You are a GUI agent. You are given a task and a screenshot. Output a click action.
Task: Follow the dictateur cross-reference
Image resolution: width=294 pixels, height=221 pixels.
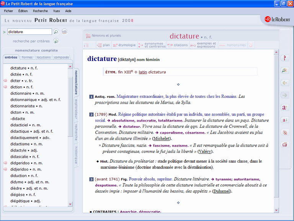[132, 127]
